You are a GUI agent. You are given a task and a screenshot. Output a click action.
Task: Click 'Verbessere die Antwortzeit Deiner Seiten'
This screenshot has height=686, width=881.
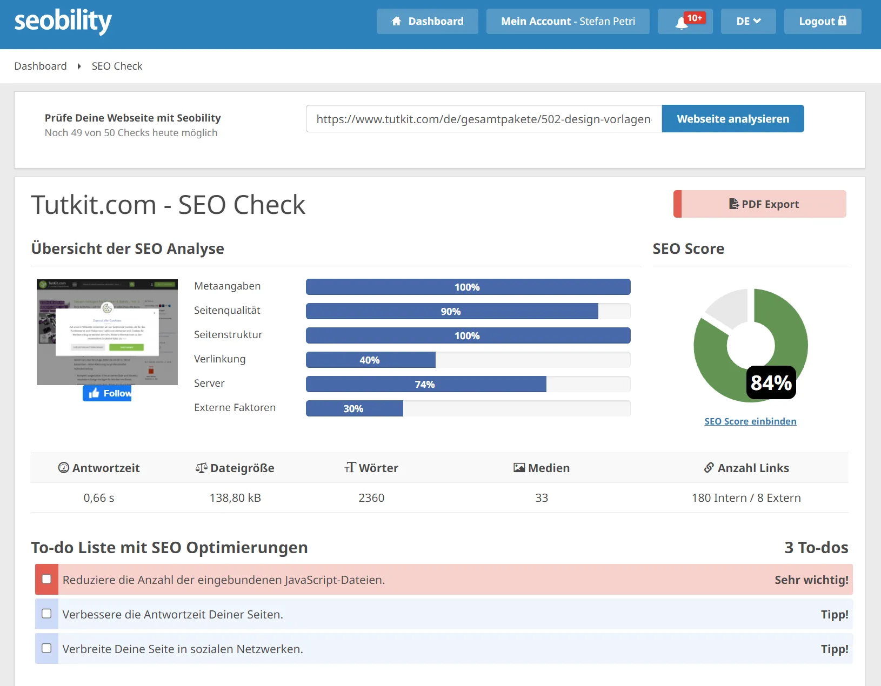pyautogui.click(x=173, y=615)
